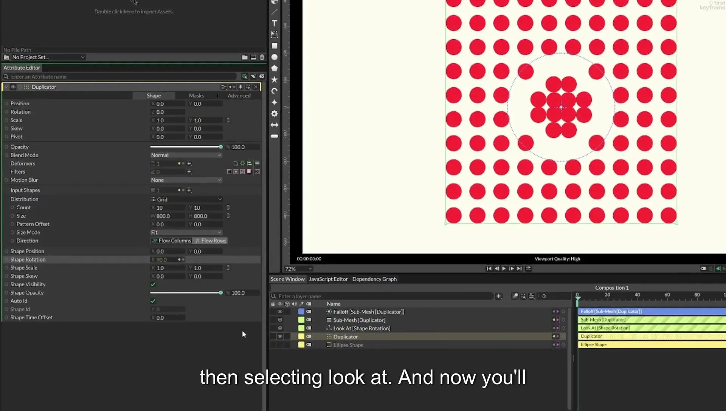Click the trash icon in the Assets panel
The image size is (726, 411).
[x=262, y=57]
